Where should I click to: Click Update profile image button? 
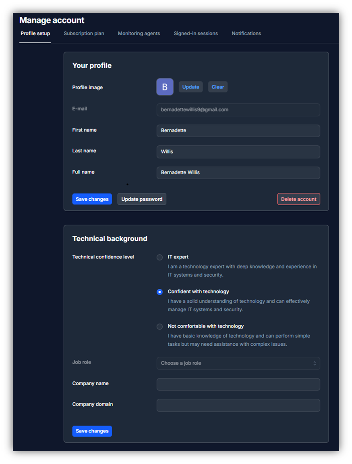pyautogui.click(x=190, y=87)
